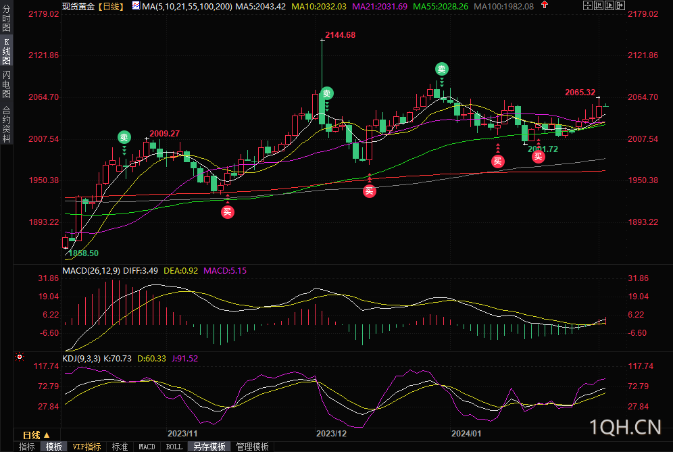Image resolution: width=673 pixels, height=452 pixels.
Task: Click the 管理模板 button
Action: tap(252, 447)
